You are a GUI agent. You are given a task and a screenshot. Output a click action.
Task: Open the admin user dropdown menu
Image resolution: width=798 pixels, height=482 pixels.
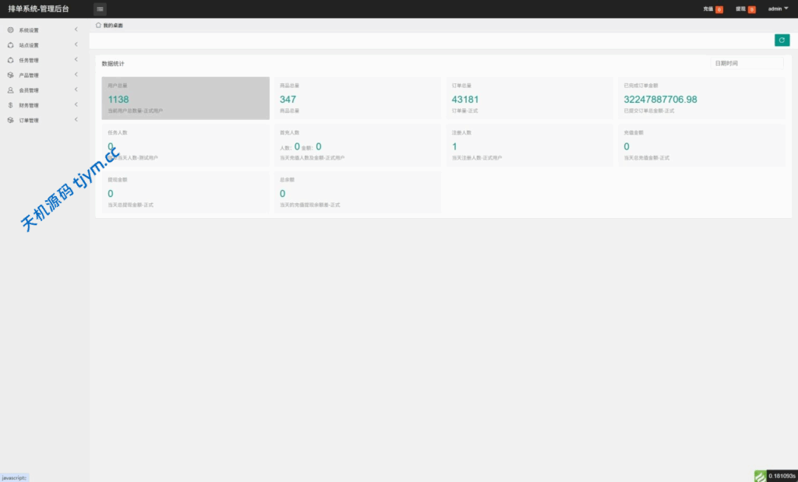point(778,9)
